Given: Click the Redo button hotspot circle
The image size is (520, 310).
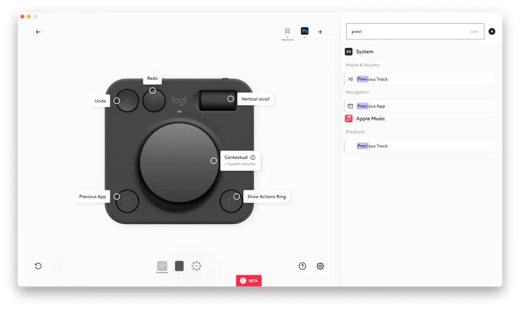Looking at the screenshot, I should pyautogui.click(x=152, y=91).
